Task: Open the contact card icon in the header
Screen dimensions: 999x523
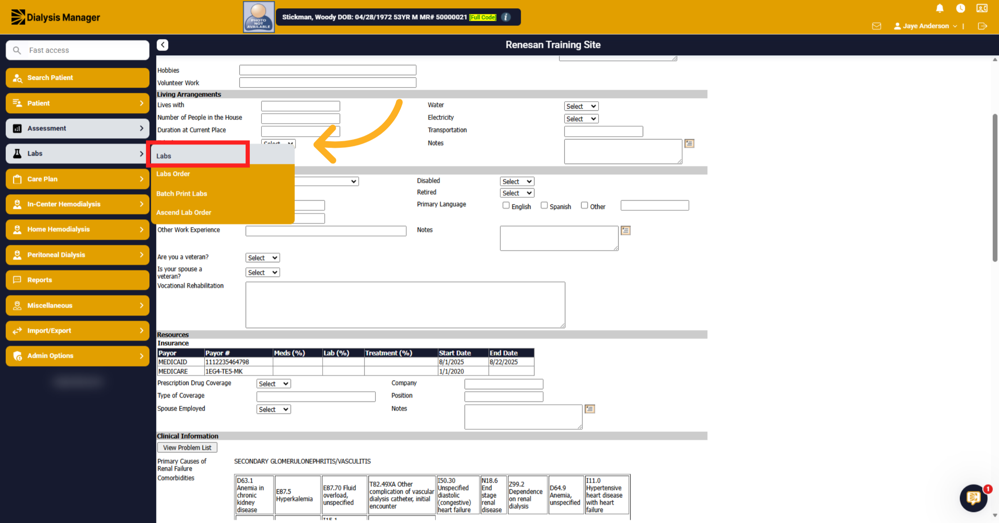Action: 982,8
